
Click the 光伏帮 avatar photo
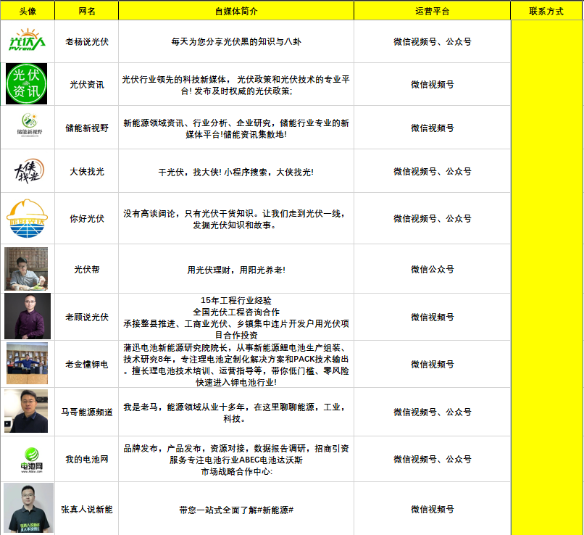[x=26, y=269]
